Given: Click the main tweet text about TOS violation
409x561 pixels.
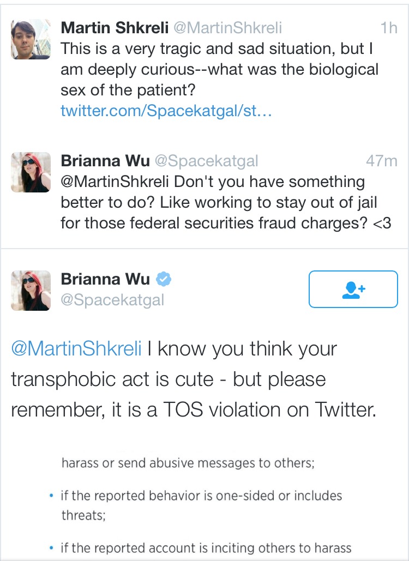Looking at the screenshot, I should point(194,379).
